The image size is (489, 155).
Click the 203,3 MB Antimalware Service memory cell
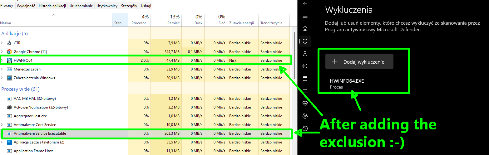[166, 133]
